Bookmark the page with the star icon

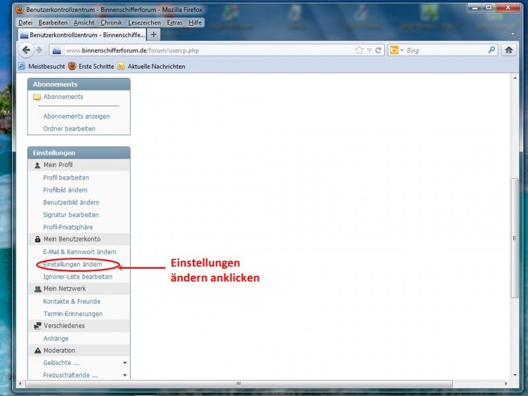(x=359, y=50)
